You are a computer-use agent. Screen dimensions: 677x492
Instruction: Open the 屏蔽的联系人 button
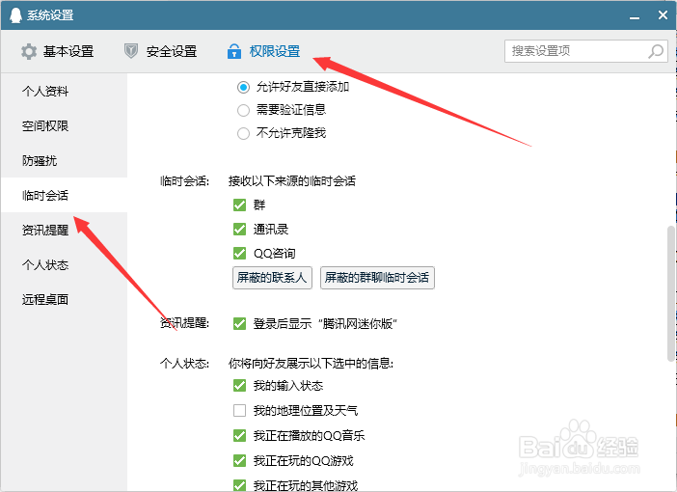[272, 278]
